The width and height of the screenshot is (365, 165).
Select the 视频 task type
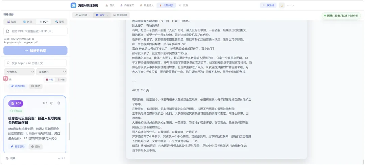(x=11, y=22)
